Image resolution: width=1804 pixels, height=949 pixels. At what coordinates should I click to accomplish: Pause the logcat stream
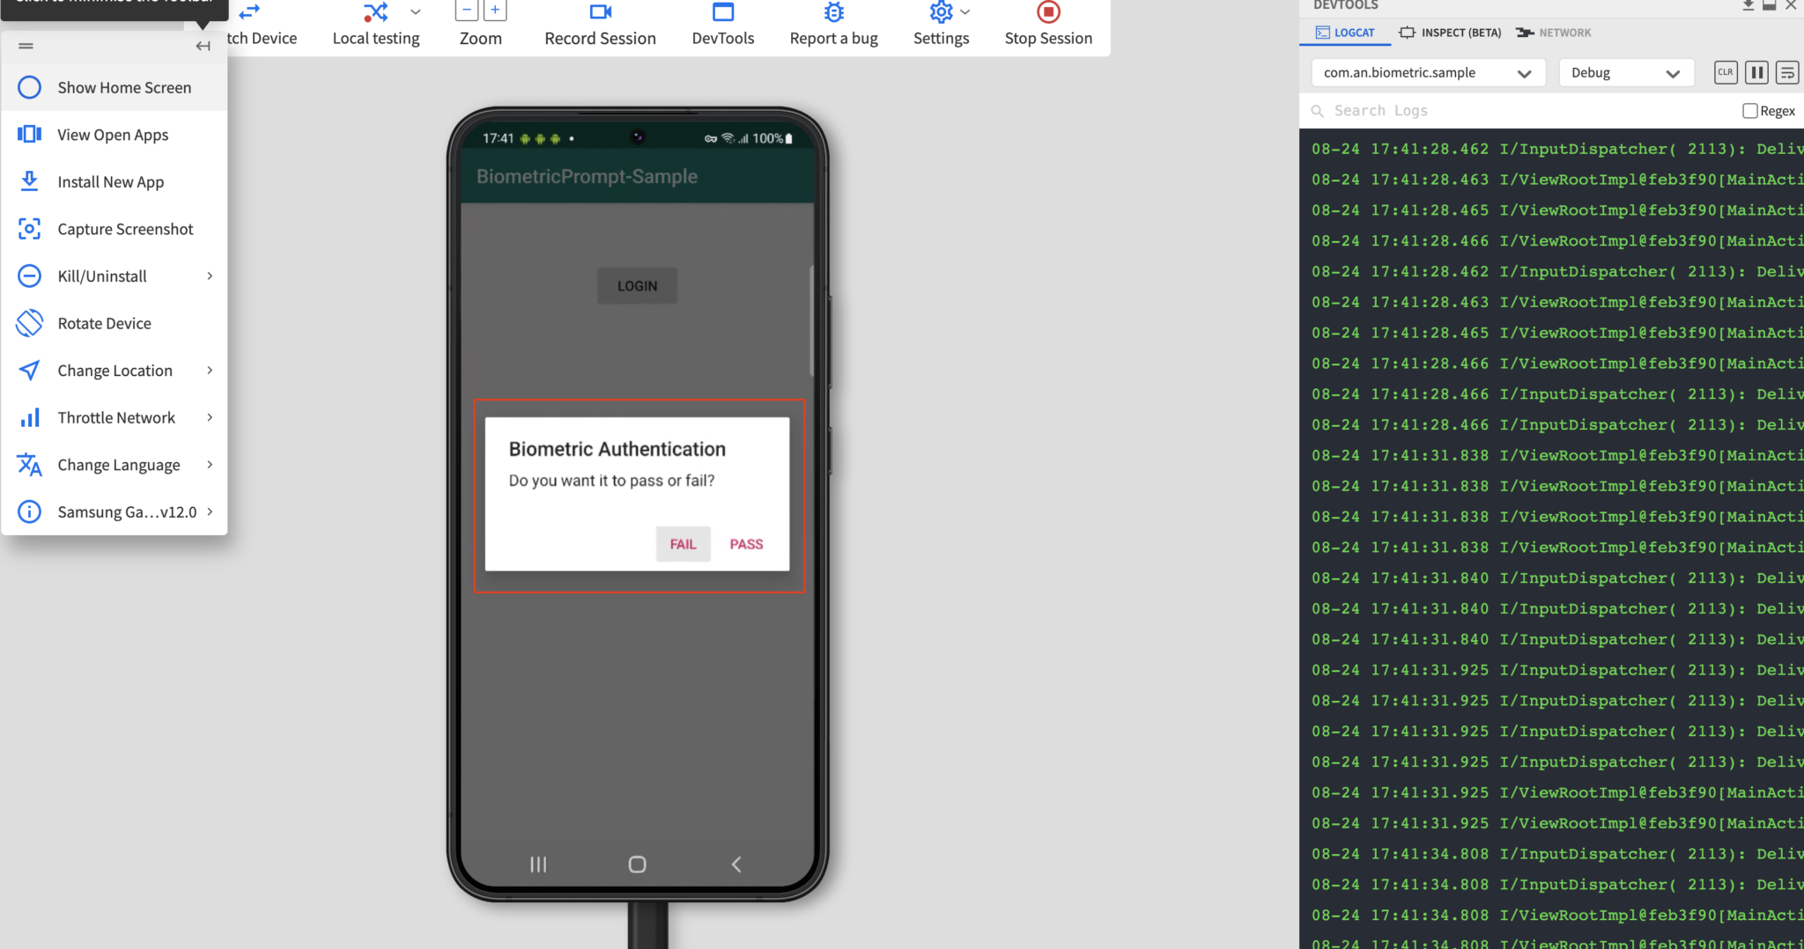coord(1756,72)
